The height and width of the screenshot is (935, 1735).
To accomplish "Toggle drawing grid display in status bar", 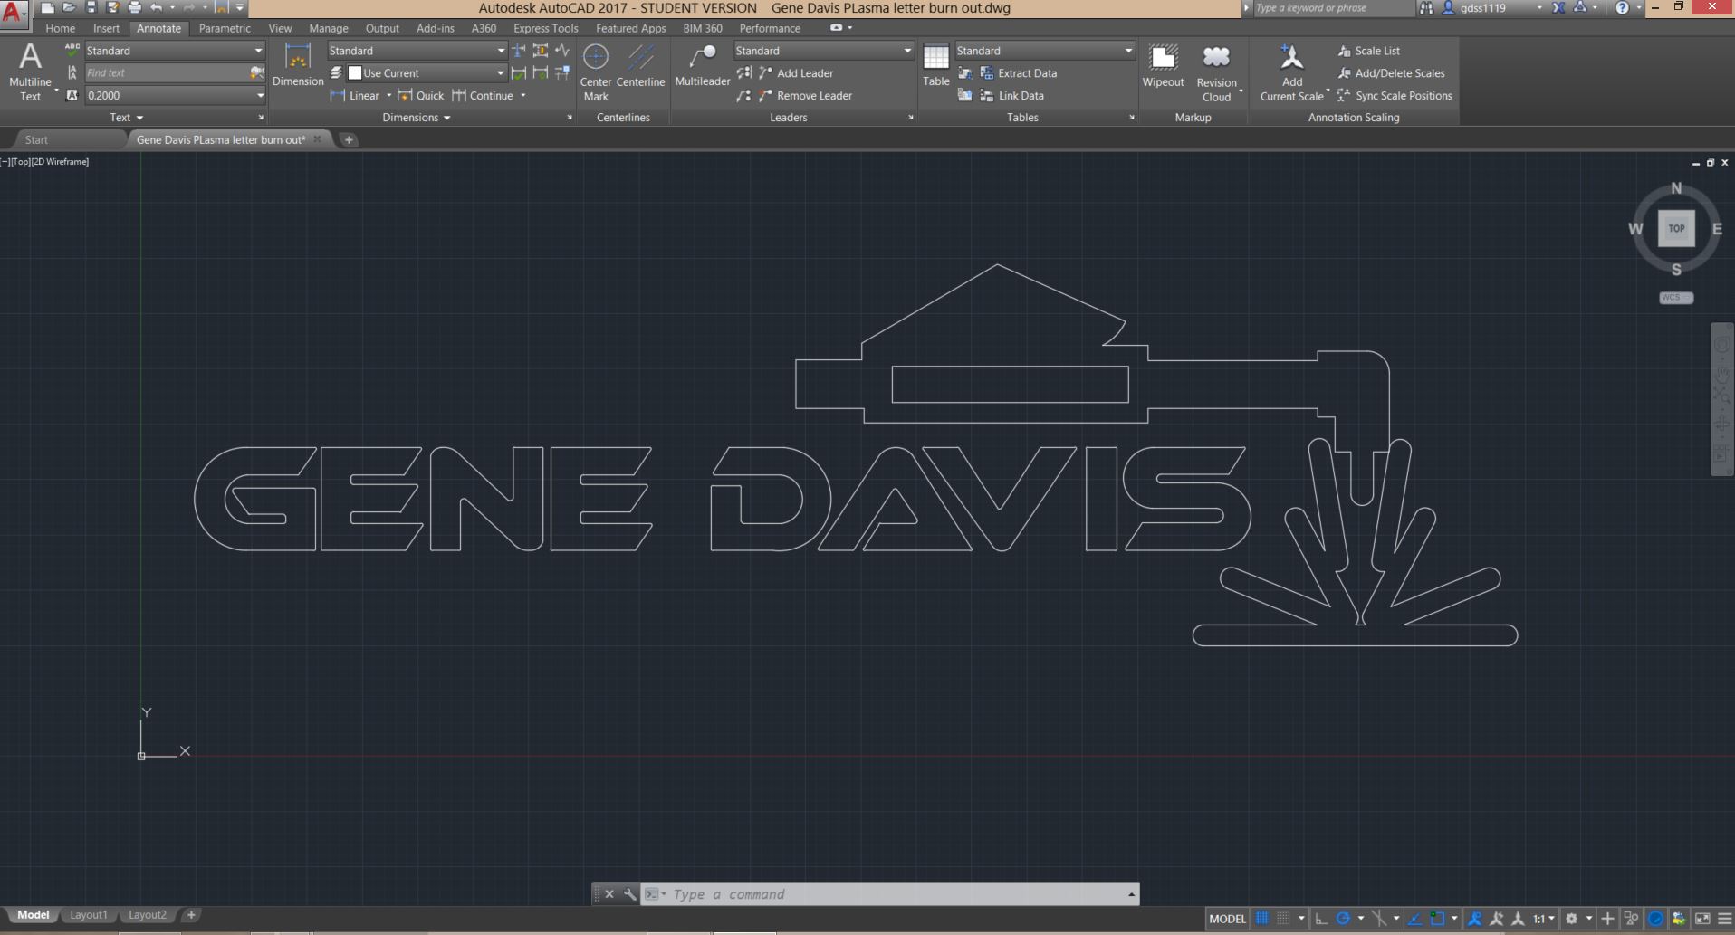I will pos(1261,919).
